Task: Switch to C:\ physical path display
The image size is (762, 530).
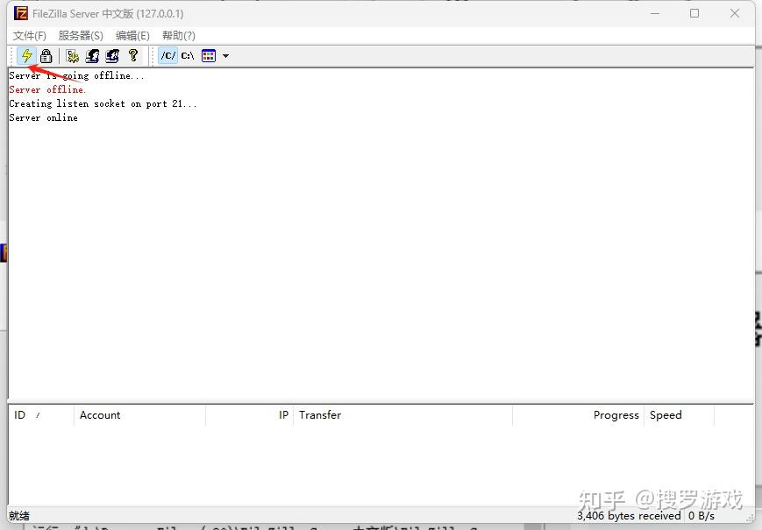Action: 188,56
